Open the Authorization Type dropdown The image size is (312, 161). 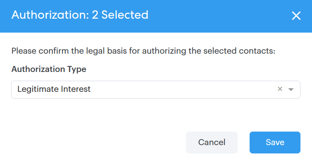pyautogui.click(x=155, y=90)
